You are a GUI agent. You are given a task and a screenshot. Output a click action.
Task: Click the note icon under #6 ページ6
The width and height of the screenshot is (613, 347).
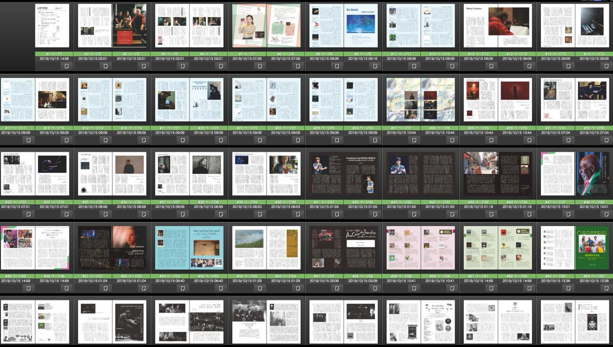(298, 65)
